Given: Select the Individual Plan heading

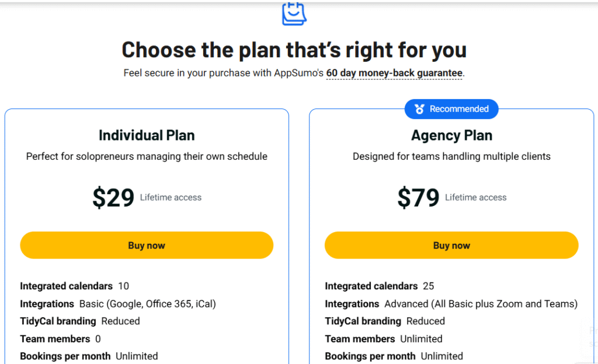Looking at the screenshot, I should pyautogui.click(x=147, y=135).
